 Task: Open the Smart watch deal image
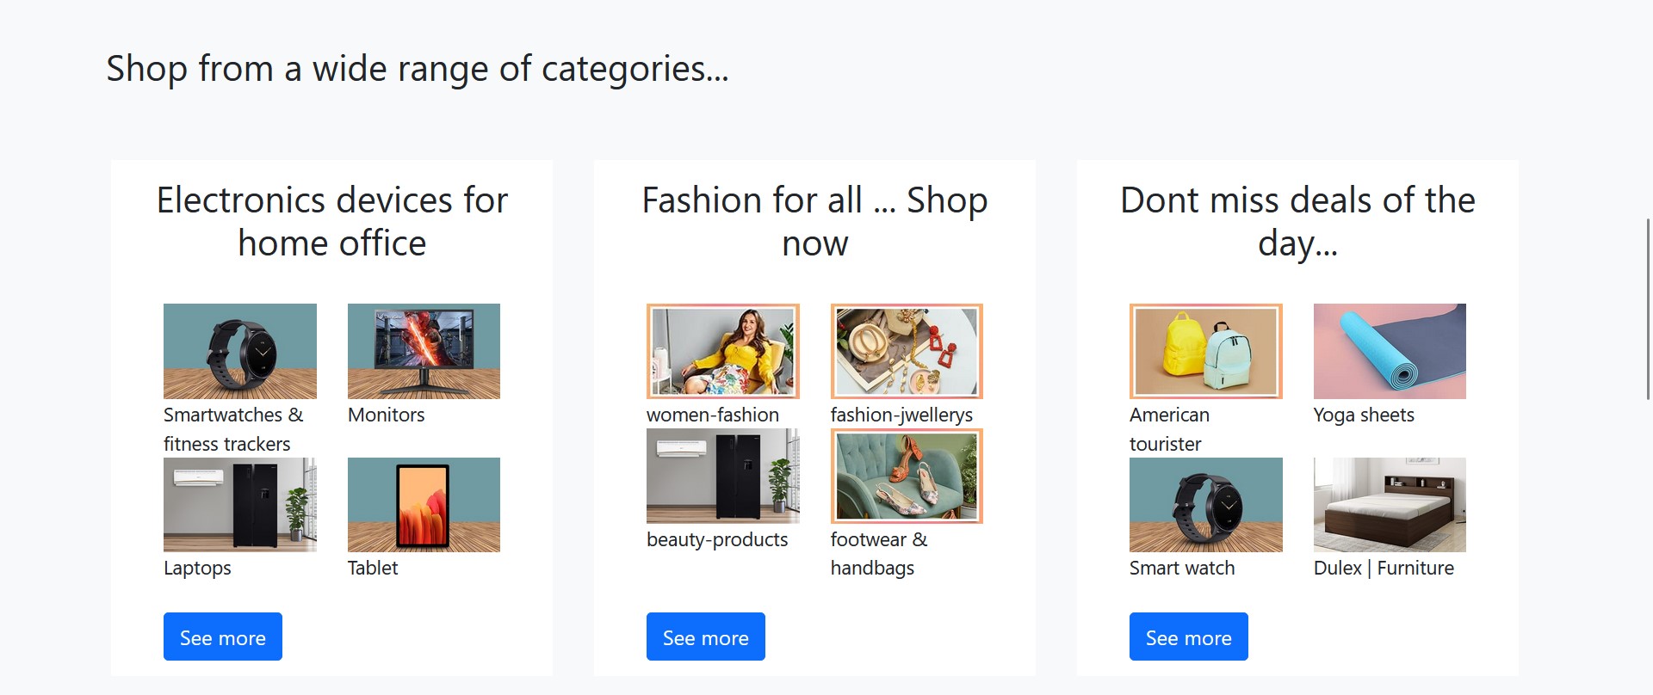[x=1206, y=505]
